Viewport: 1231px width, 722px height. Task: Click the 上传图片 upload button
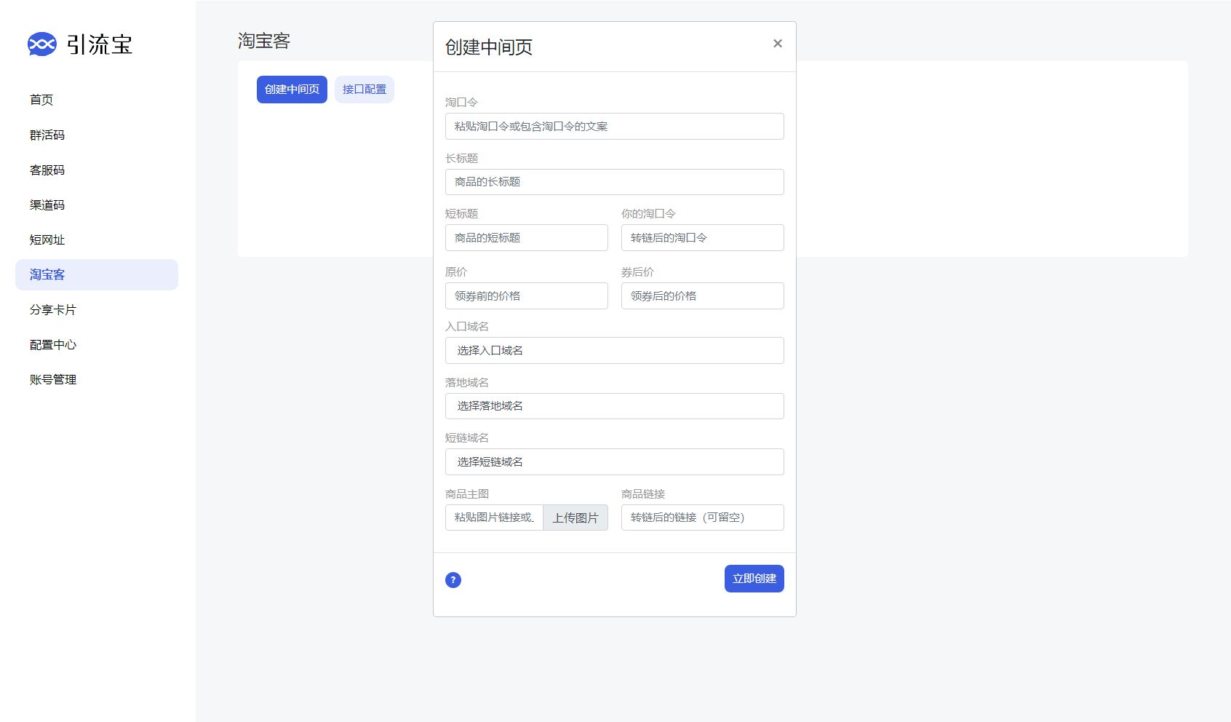point(575,517)
